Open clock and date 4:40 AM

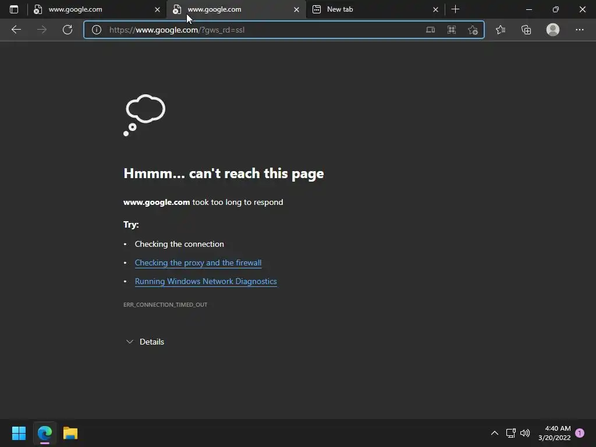pos(554,433)
